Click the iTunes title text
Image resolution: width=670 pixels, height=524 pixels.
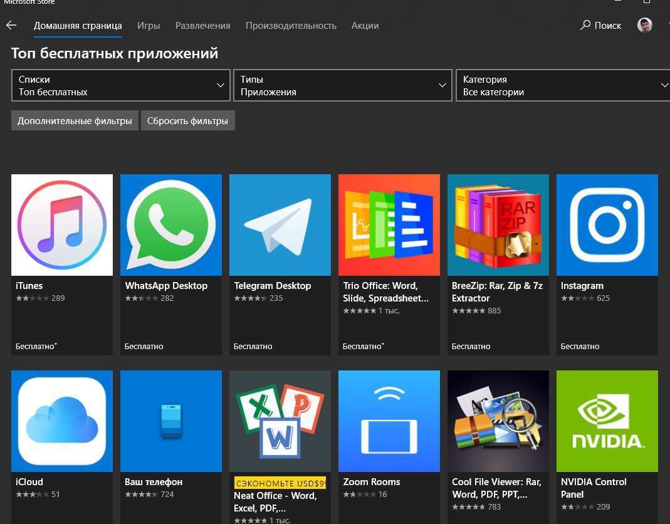click(x=29, y=286)
